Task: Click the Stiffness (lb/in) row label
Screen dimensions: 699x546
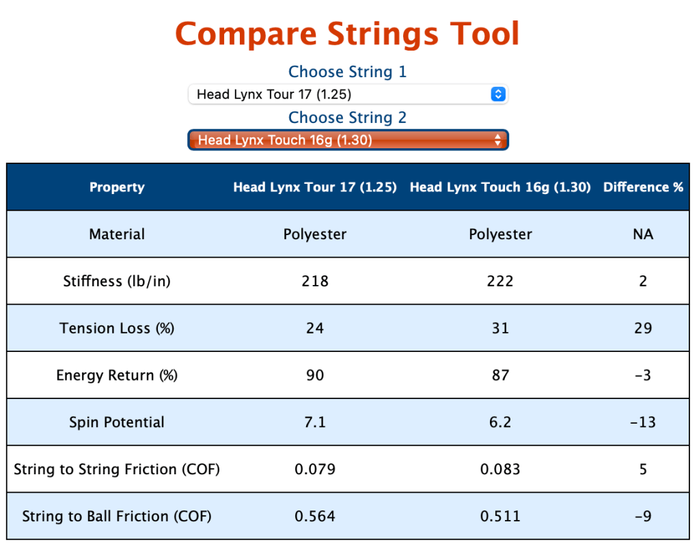Action: (117, 281)
